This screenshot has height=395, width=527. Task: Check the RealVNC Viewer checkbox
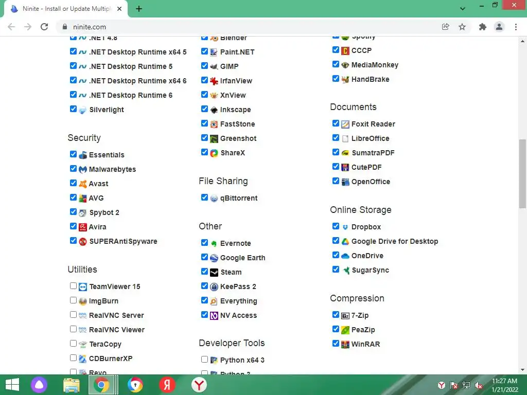73,329
